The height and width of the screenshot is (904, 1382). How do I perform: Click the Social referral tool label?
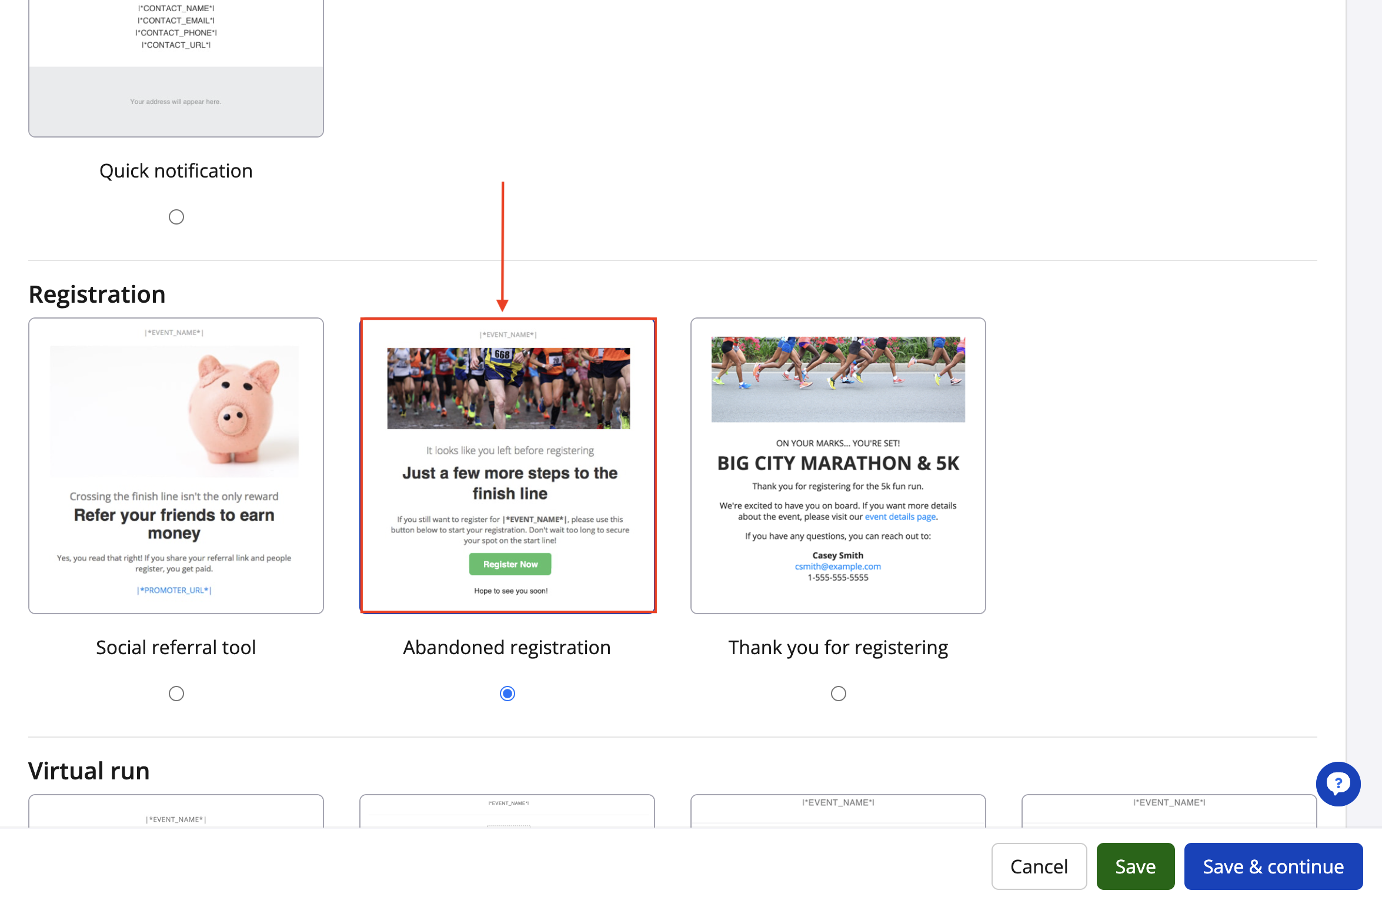click(x=176, y=647)
